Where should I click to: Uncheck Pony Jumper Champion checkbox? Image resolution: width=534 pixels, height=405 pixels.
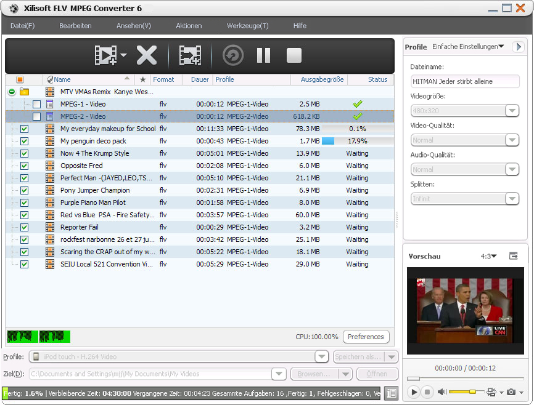coord(24,190)
